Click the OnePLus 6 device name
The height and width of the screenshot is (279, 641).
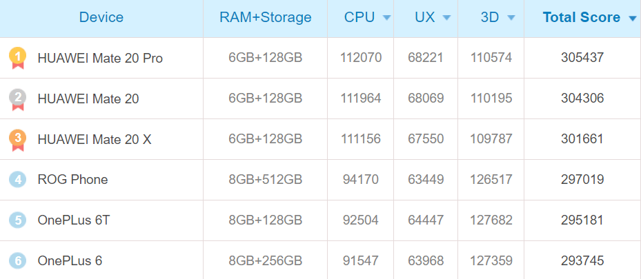70,261
